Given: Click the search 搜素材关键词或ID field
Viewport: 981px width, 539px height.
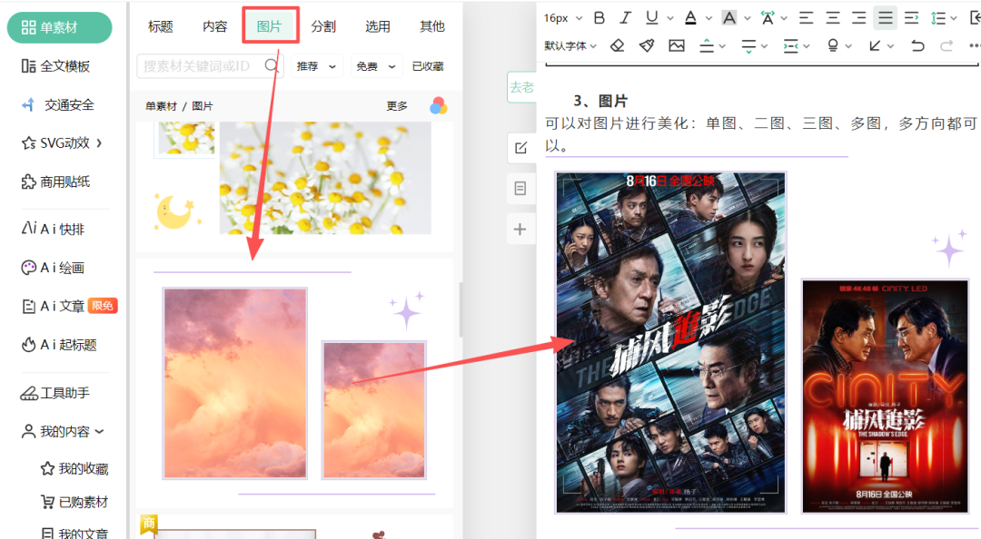Looking at the screenshot, I should 200,65.
